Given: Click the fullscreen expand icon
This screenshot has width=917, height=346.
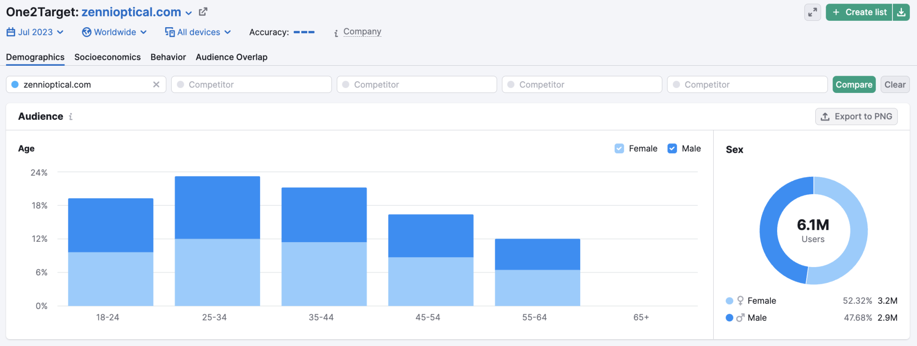Looking at the screenshot, I should click(x=813, y=12).
